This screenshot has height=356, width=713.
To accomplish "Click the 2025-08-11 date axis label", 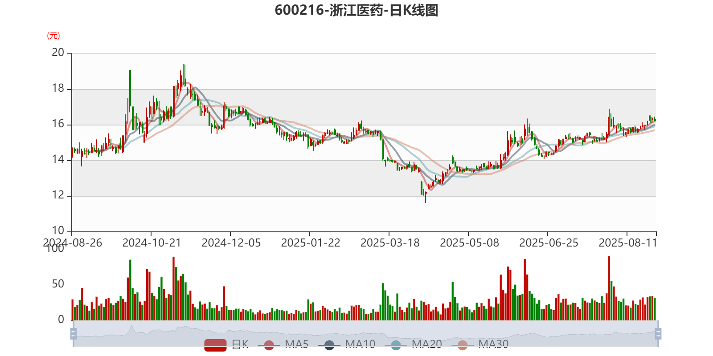I will coord(628,243).
